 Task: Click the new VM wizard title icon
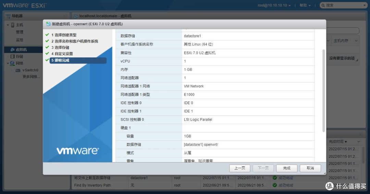click(x=48, y=24)
